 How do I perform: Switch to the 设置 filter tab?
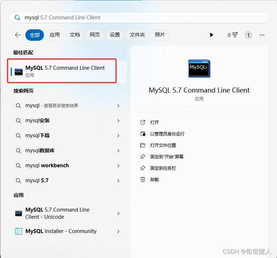point(115,35)
